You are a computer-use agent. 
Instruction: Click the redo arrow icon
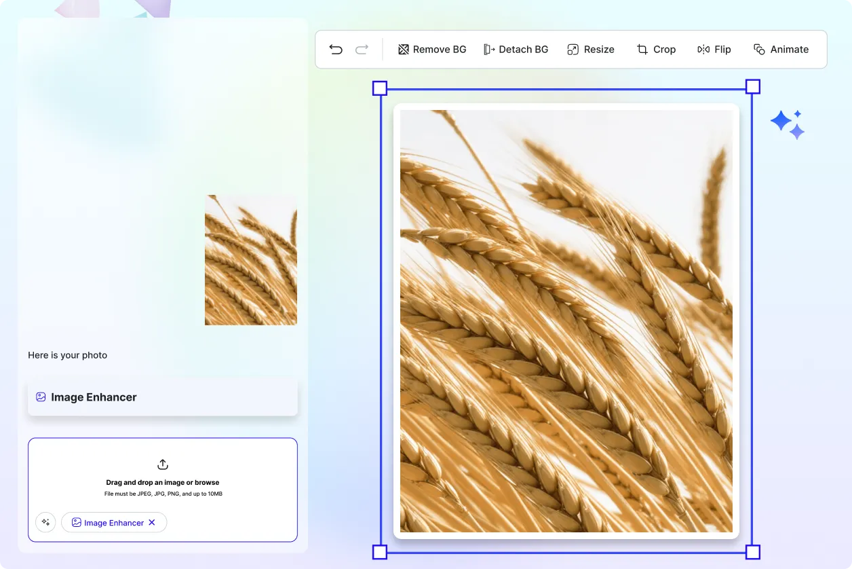pyautogui.click(x=362, y=50)
